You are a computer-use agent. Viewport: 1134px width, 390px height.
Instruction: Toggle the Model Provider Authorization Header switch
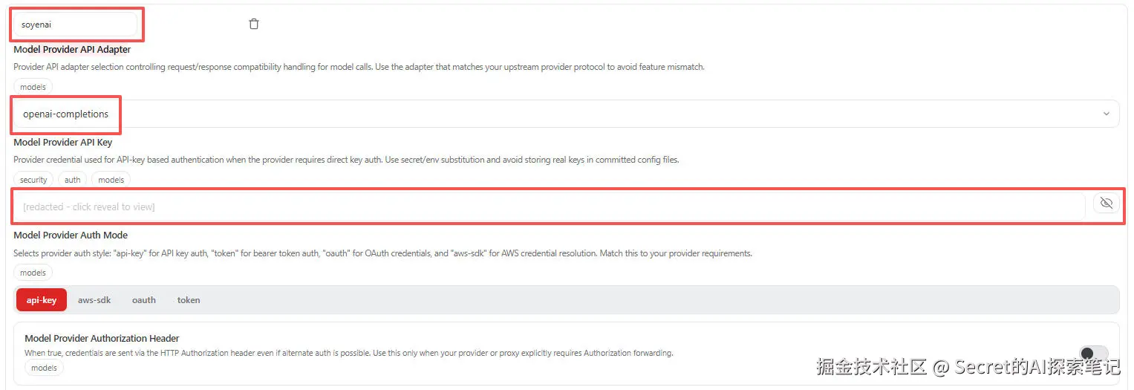(x=1093, y=354)
